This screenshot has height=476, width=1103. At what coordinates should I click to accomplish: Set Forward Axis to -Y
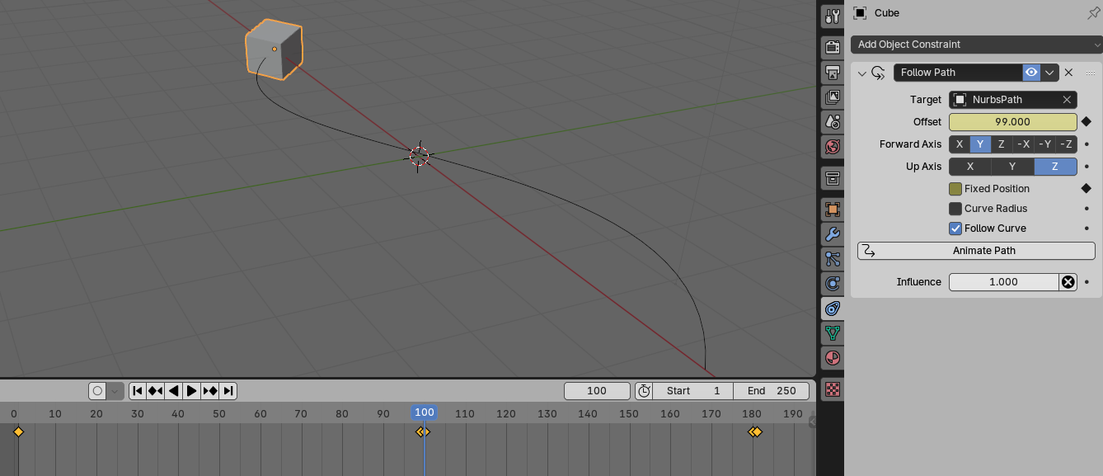pyautogui.click(x=1044, y=144)
